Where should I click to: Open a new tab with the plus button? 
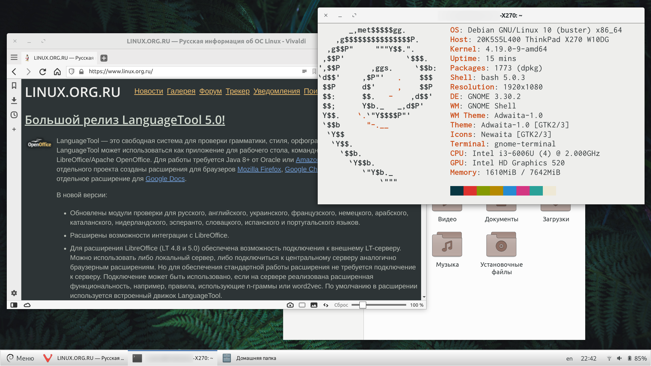[x=104, y=58]
